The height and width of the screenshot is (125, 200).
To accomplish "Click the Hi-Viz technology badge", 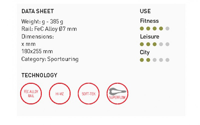I will coord(60,94).
